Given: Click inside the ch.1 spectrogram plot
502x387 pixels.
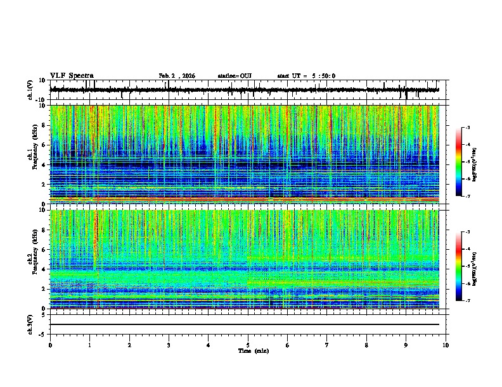Looking at the screenshot, I should pyautogui.click(x=245, y=154).
